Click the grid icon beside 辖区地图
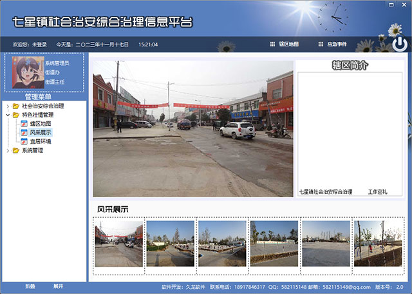The image size is (412, 294). click(x=272, y=44)
